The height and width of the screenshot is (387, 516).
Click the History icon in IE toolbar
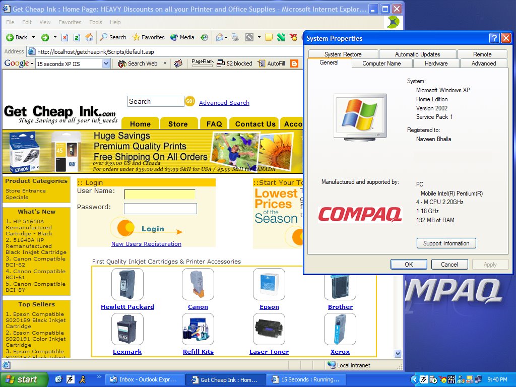pyautogui.click(x=205, y=37)
